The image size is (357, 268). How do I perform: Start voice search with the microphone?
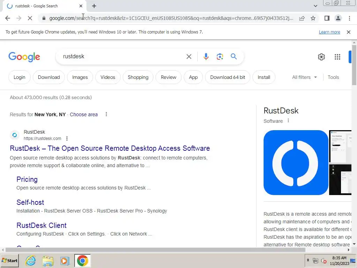point(206,57)
